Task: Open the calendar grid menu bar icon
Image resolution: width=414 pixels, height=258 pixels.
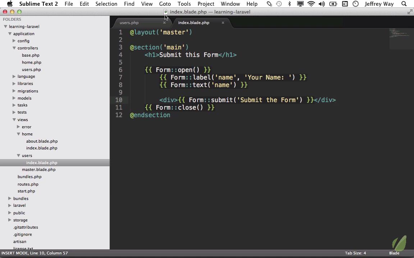Action: click(x=345, y=4)
